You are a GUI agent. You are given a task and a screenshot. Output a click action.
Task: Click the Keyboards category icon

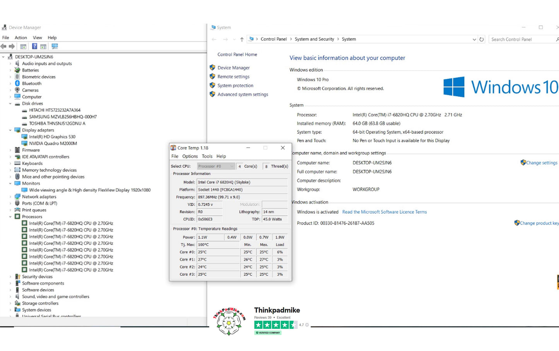pyautogui.click(x=17, y=164)
